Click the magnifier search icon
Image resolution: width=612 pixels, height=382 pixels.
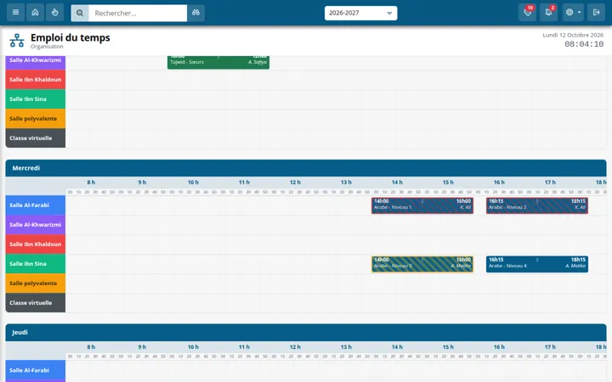[80, 13]
